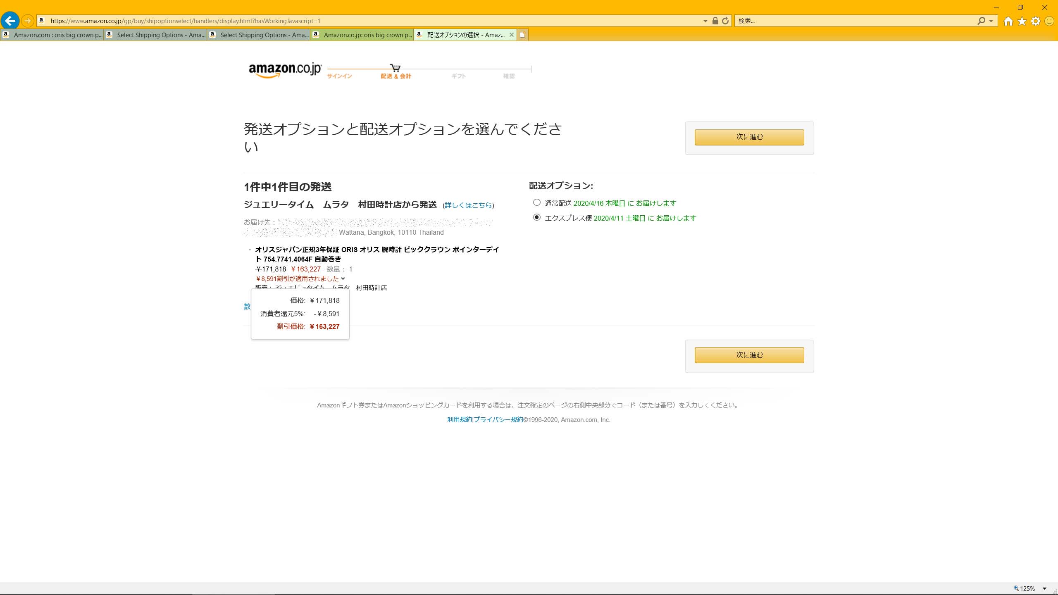
Task: Click the lower '次に進む' button
Action: point(749,355)
